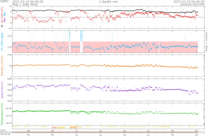This screenshot has width=208, height=136.
Task: Click inside the Phi GSM angle plot
Action: coord(108,42)
